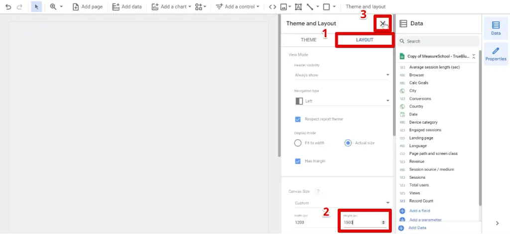Select the line drawing tool
Image resolution: width=510 pixels, height=234 pixels.
click(x=310, y=6)
